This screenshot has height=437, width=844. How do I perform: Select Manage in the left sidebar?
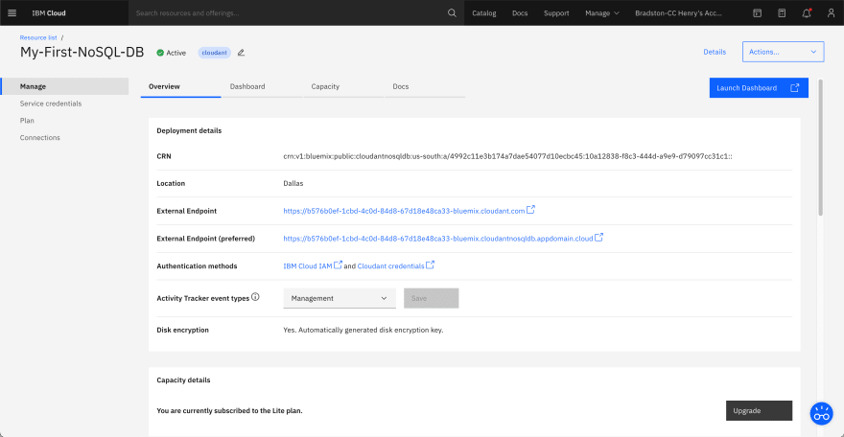click(64, 86)
